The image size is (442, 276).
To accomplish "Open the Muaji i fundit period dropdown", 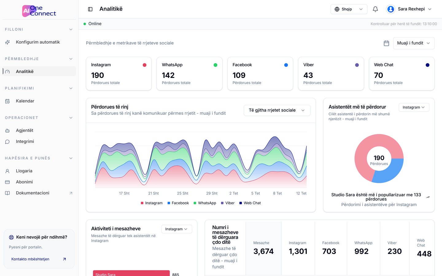I will 414,43.
